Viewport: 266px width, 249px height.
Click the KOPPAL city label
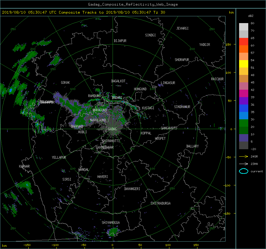[146, 133]
